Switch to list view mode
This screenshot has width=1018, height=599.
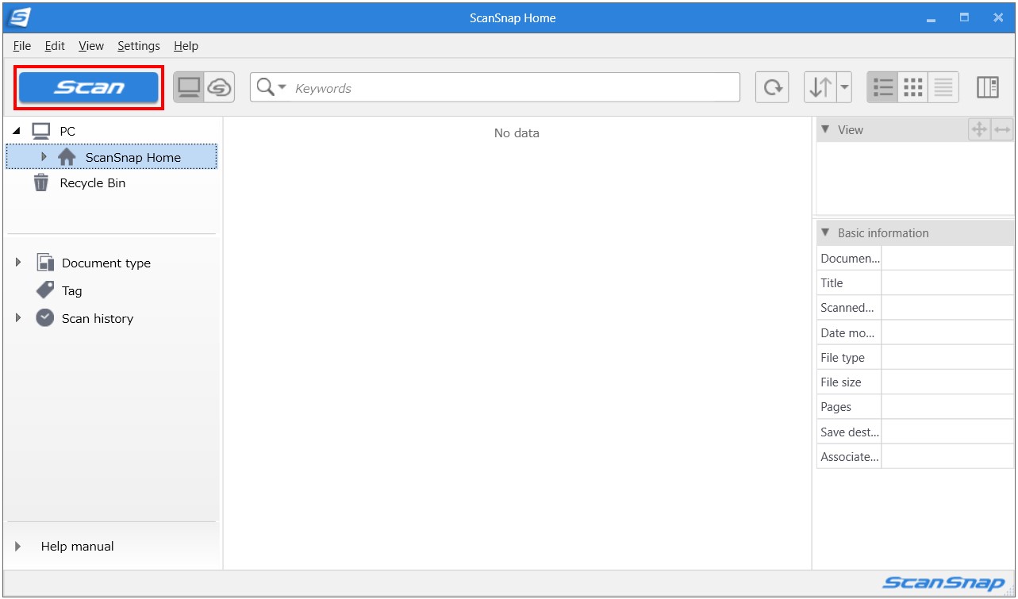pos(882,87)
